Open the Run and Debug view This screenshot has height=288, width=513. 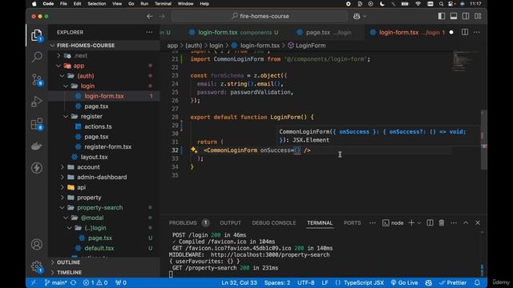(37, 102)
